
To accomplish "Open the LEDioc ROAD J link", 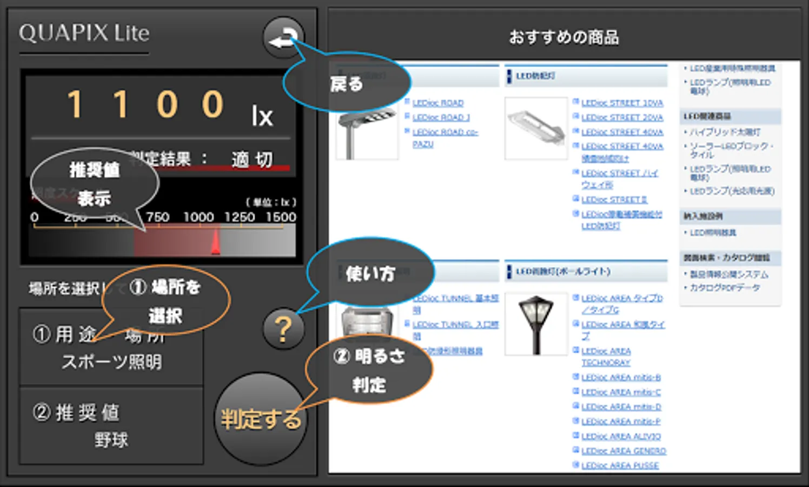I will tap(441, 117).
